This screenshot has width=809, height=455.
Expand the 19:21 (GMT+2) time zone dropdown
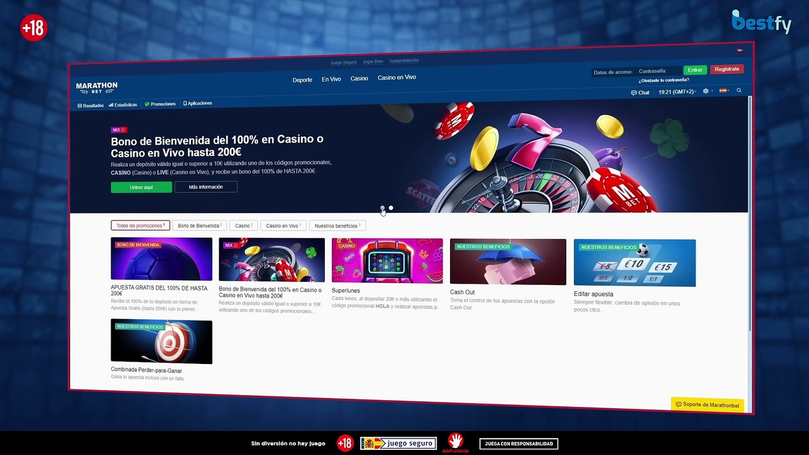[677, 92]
